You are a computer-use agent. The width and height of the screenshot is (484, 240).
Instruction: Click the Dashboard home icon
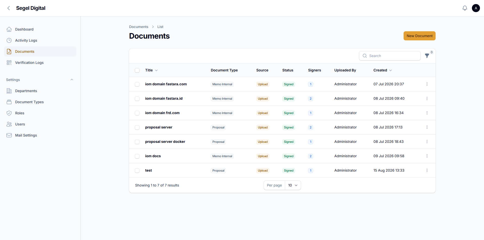(x=9, y=29)
